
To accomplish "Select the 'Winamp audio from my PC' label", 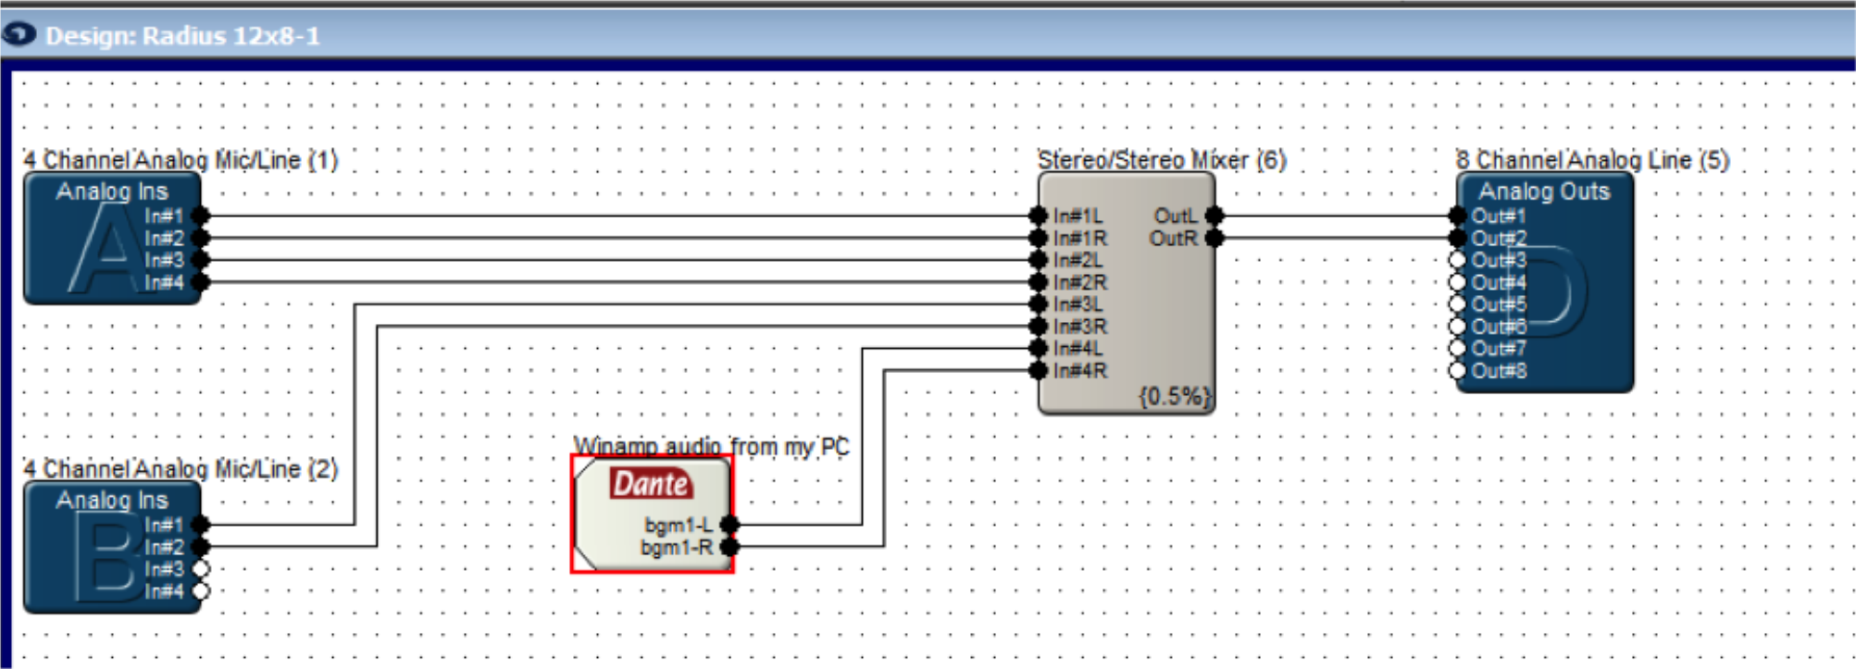I will 711,447.
